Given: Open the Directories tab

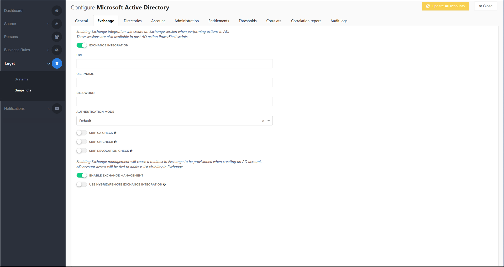Looking at the screenshot, I should pyautogui.click(x=133, y=21).
